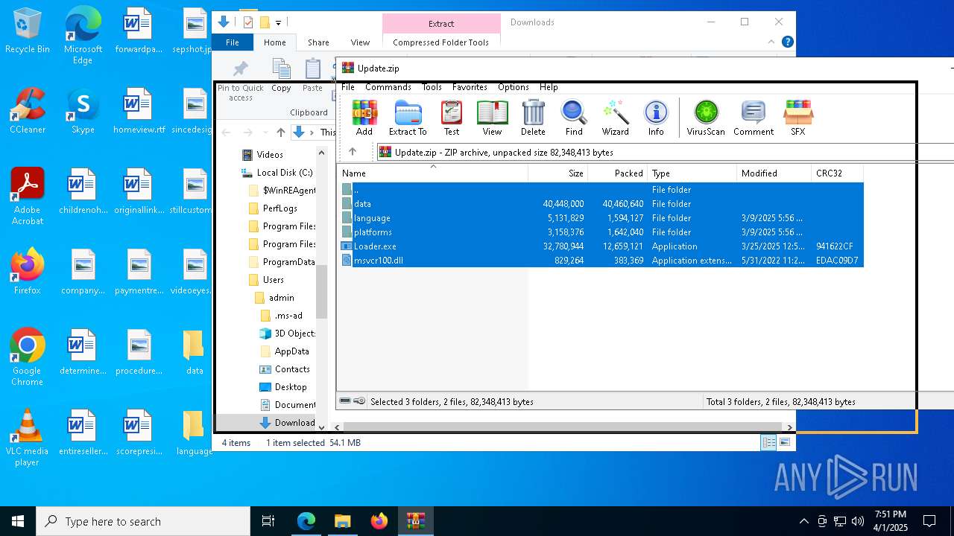Sort archive list by Name column
Screen dimensions: 954x536
[432, 173]
